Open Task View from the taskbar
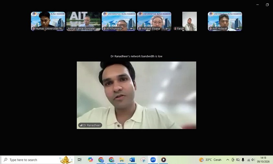The height and width of the screenshot is (164, 273). pyautogui.click(x=79, y=160)
